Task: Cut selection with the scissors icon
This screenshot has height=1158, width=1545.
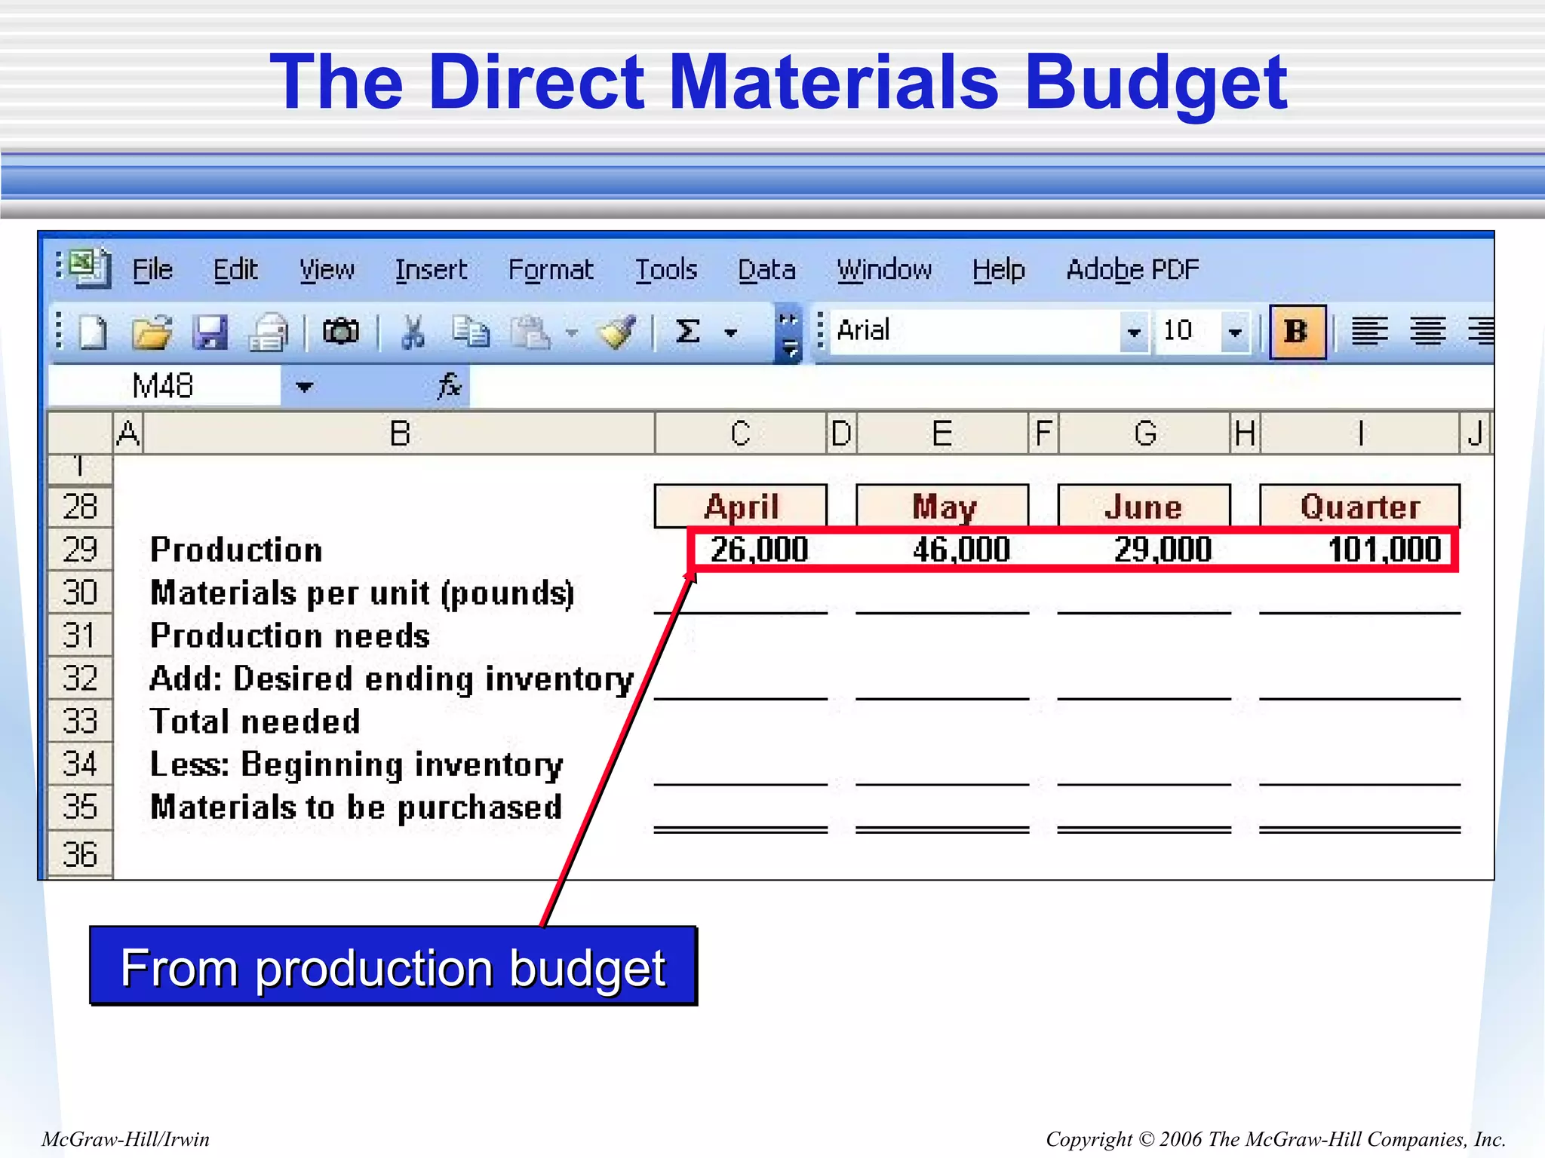Action: click(x=413, y=332)
